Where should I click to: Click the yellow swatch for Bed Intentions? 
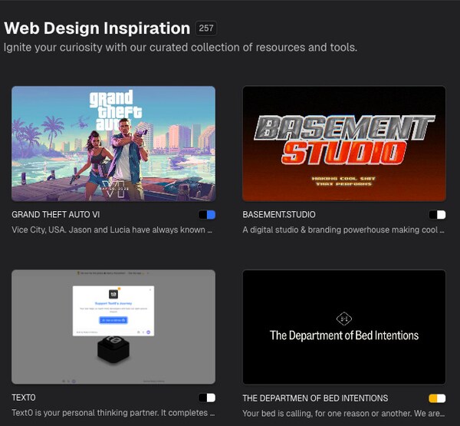[437, 398]
